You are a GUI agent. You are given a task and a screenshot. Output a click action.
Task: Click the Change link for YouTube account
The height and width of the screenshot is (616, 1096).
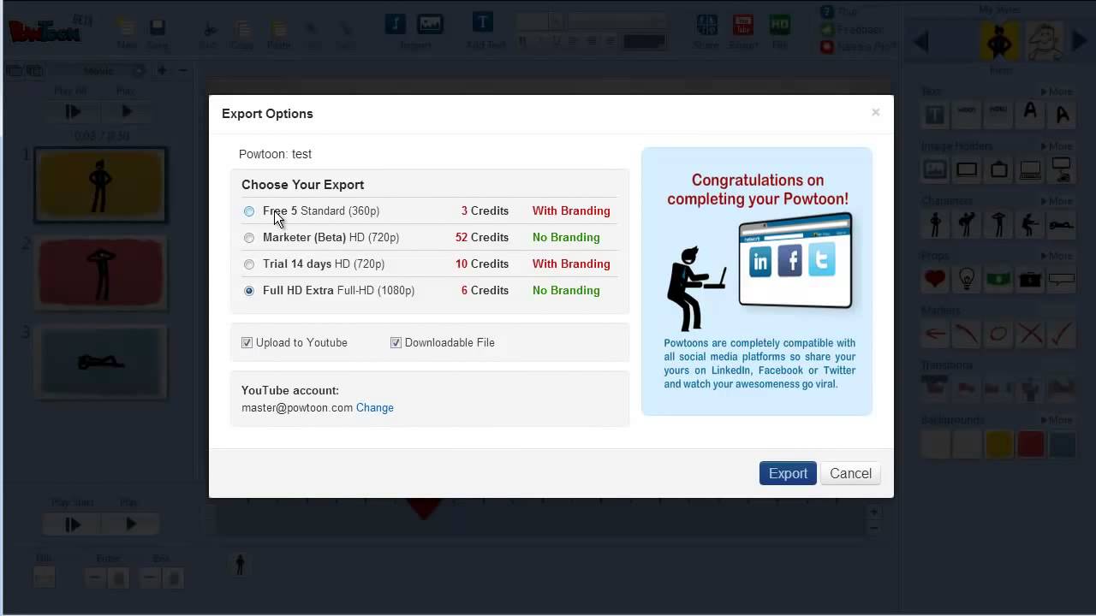click(375, 408)
